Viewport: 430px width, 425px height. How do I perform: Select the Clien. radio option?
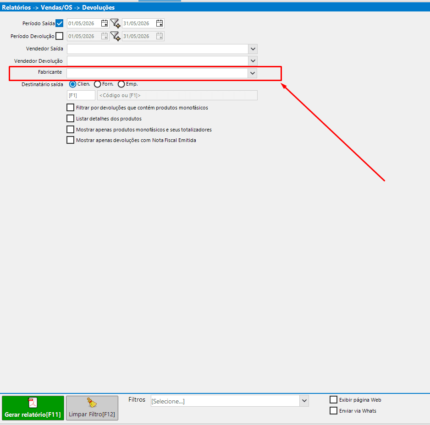pyautogui.click(x=73, y=84)
